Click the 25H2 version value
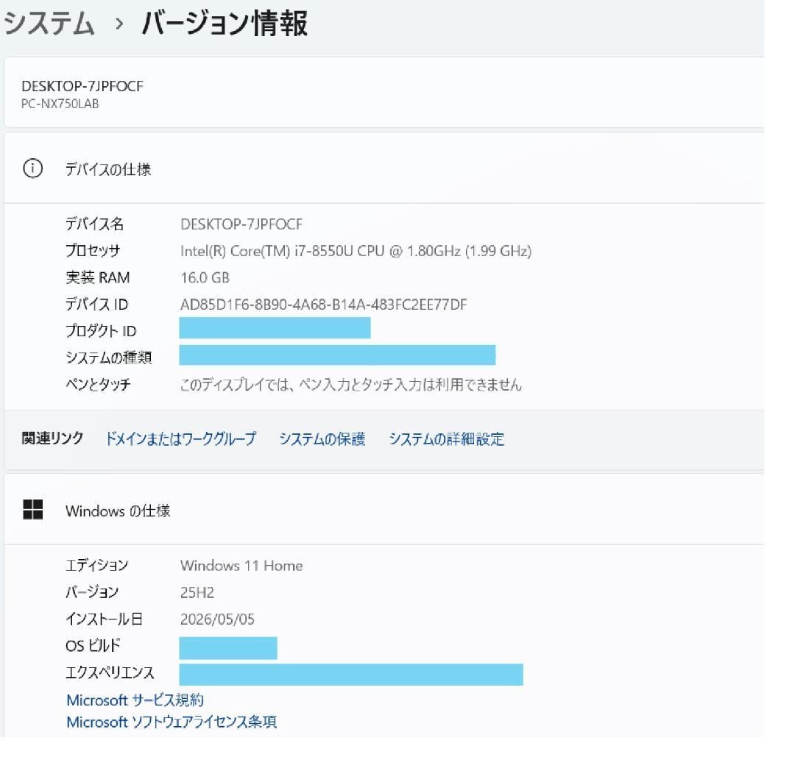This screenshot has height=771, width=795. (197, 592)
